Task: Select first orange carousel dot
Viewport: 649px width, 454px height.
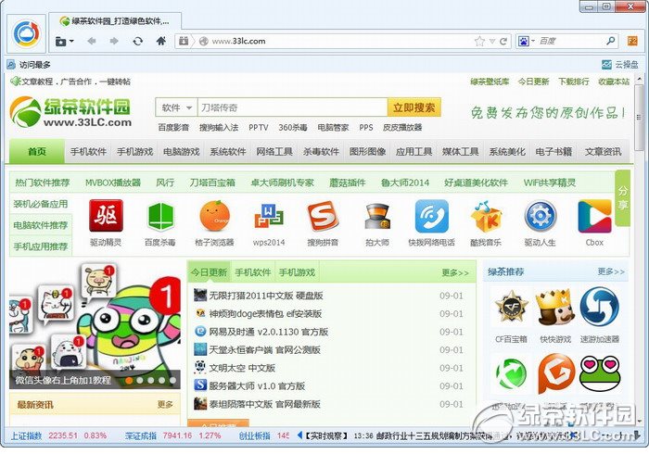Action: point(129,380)
